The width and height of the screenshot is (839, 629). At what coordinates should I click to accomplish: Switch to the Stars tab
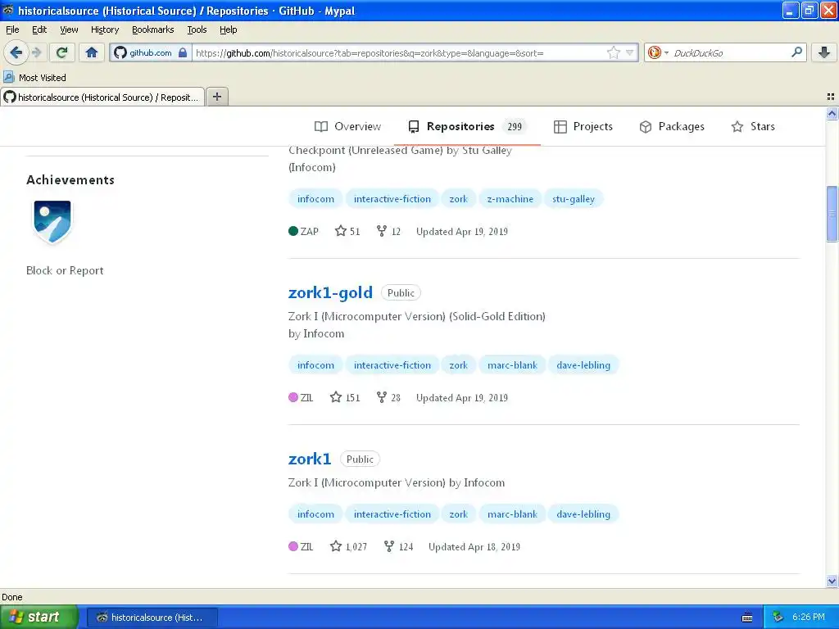pos(753,126)
